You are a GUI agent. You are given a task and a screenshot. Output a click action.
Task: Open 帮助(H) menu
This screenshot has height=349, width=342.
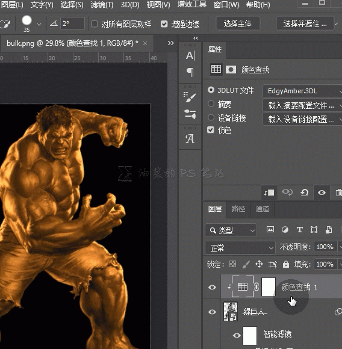click(258, 4)
